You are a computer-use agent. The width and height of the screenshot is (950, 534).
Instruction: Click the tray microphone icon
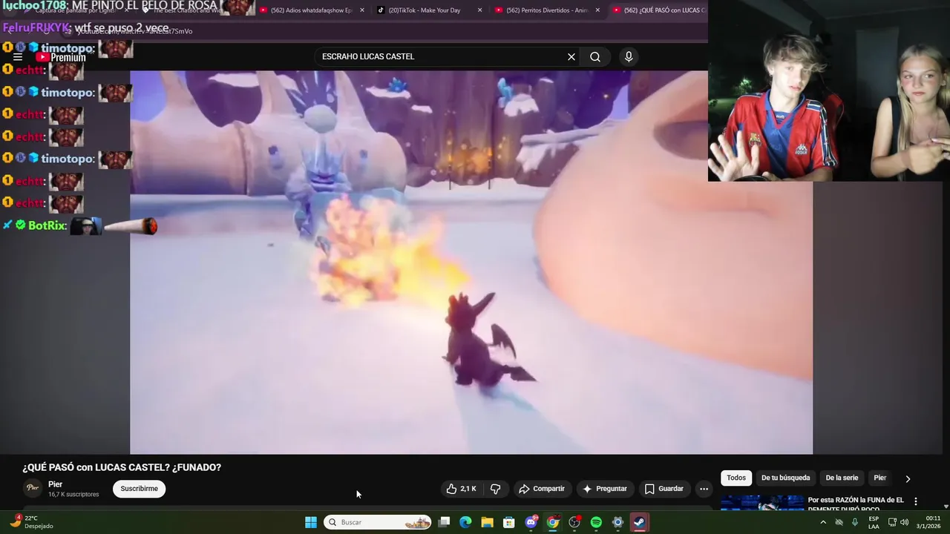click(x=855, y=522)
